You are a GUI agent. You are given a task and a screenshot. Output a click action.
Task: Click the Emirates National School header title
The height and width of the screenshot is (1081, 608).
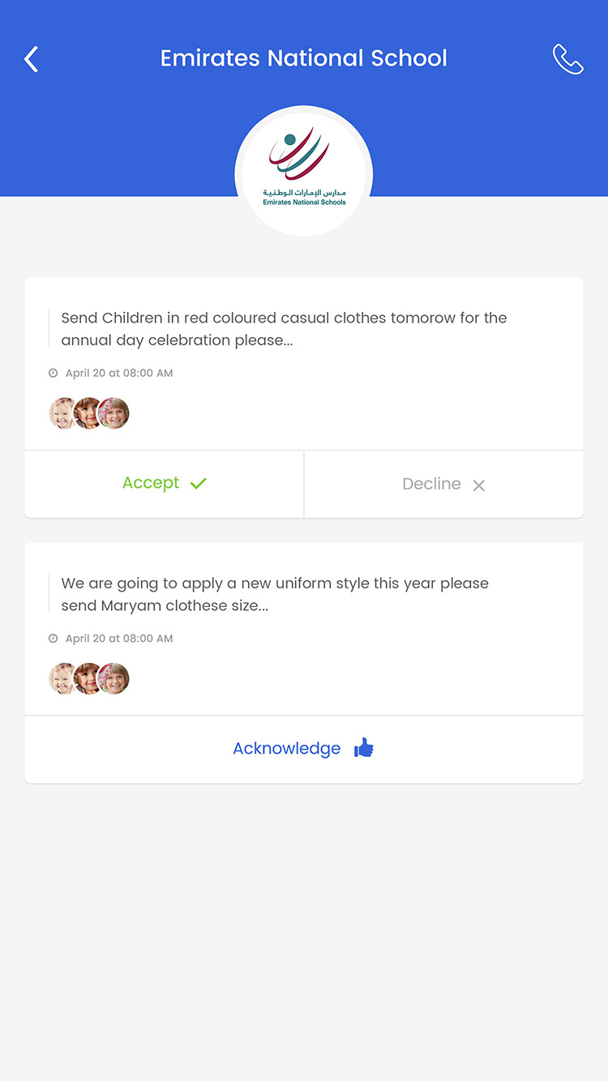[304, 58]
